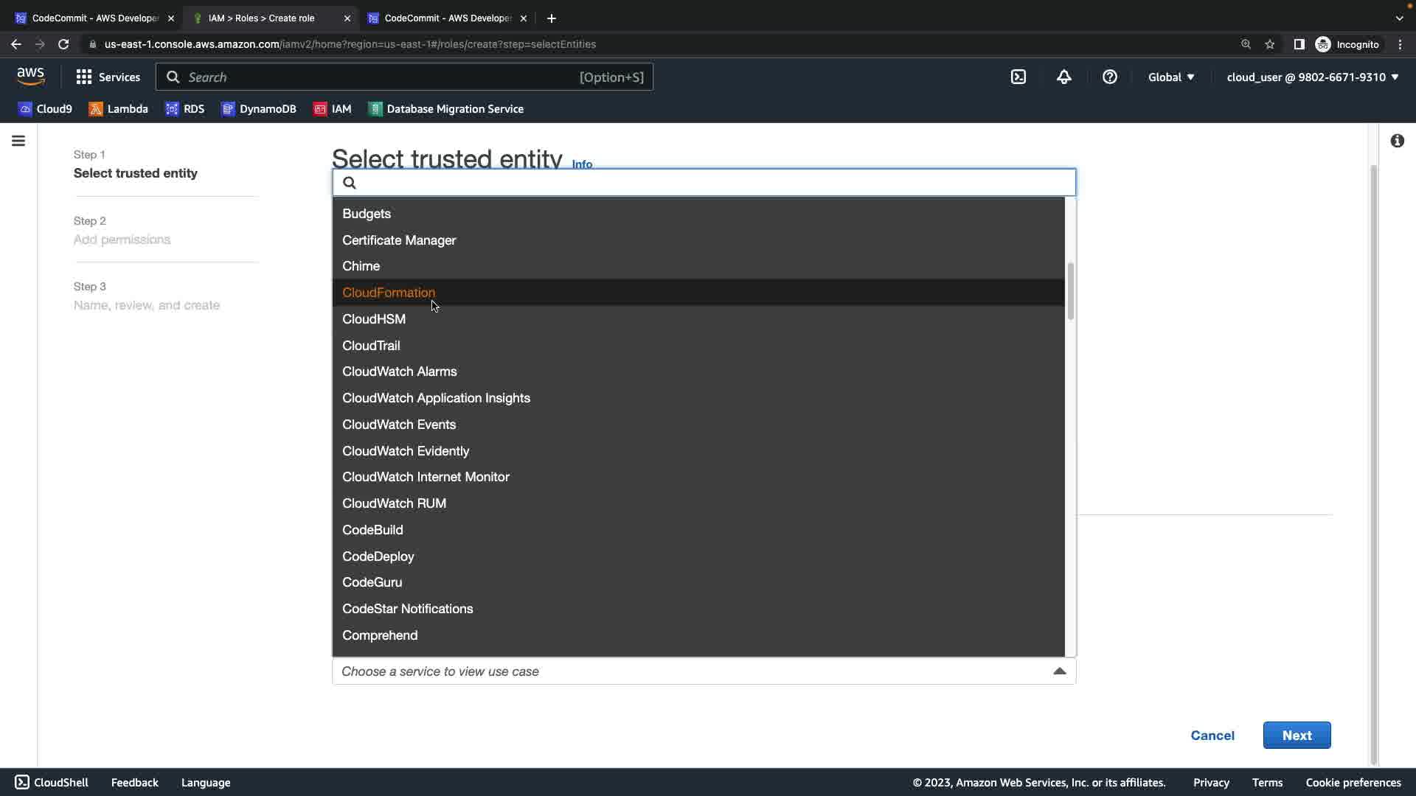Click the help question mark icon
The image size is (1416, 796).
click(x=1109, y=77)
